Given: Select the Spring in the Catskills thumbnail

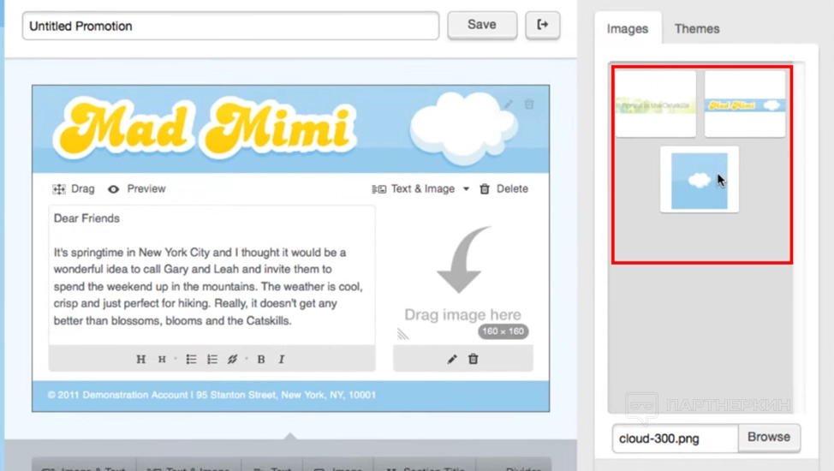Looking at the screenshot, I should (656, 104).
